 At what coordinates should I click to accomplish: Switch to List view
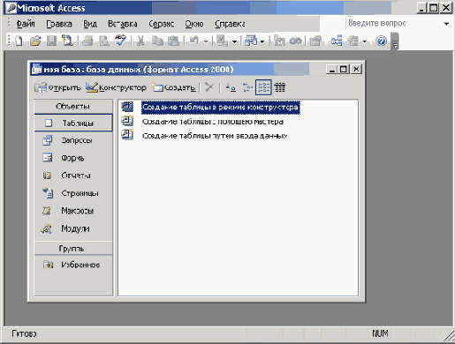coord(263,87)
